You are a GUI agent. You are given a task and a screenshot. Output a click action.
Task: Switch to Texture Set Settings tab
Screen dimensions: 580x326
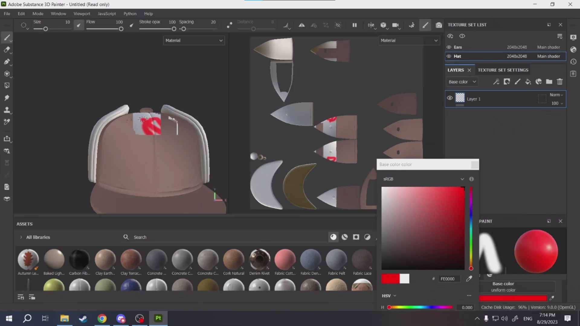point(503,70)
